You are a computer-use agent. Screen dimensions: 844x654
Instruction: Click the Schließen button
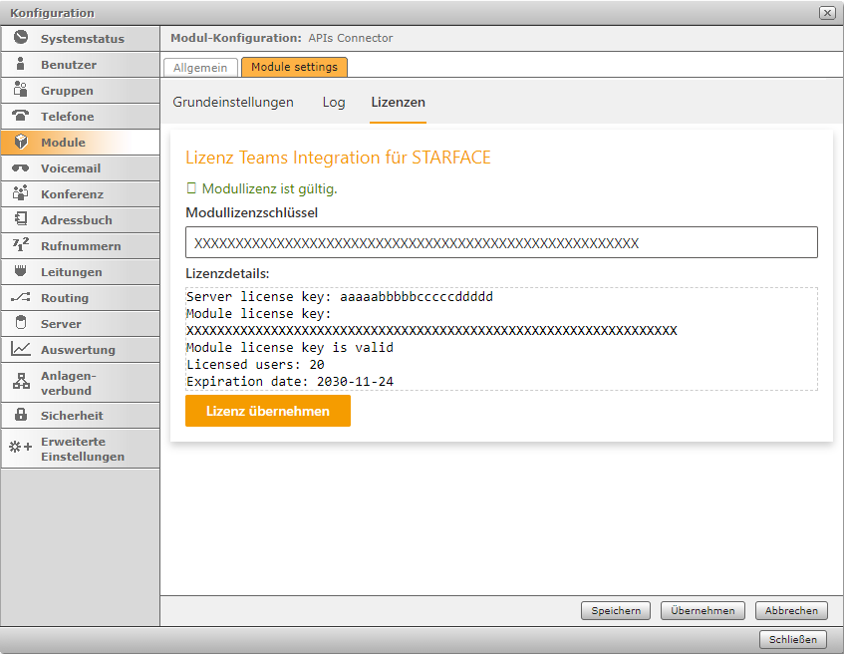tap(793, 639)
